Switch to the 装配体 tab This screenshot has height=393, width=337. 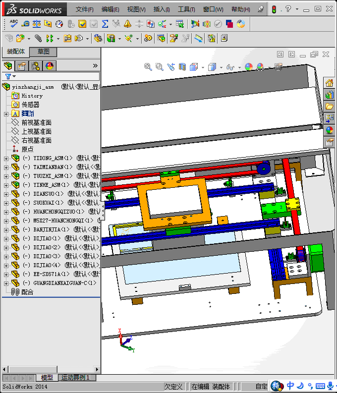pos(16,52)
